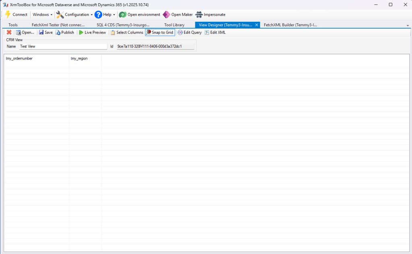The height and width of the screenshot is (254, 412).
Task: Click the XrmToolBox app icon in title bar
Action: click(x=6, y=5)
